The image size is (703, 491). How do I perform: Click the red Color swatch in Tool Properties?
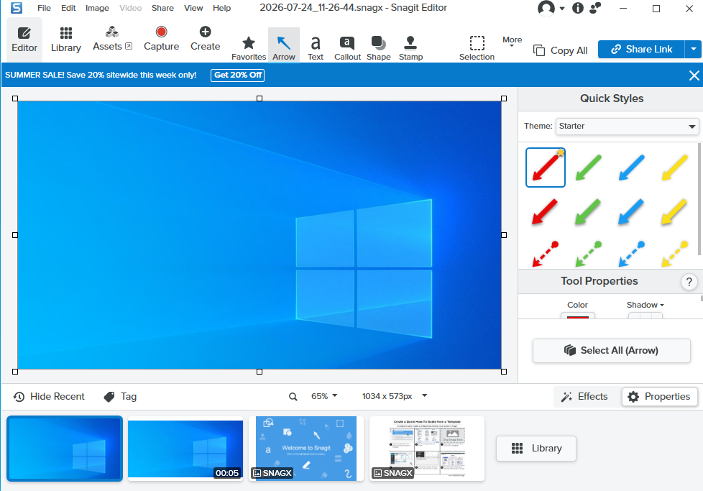(x=577, y=316)
